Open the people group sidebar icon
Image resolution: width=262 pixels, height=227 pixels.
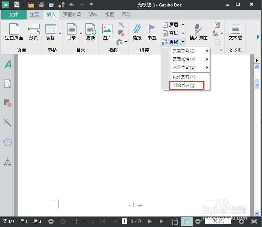coord(7,162)
